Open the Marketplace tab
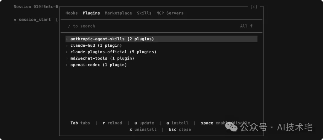Image resolution: width=323 pixels, height=140 pixels. point(118,13)
